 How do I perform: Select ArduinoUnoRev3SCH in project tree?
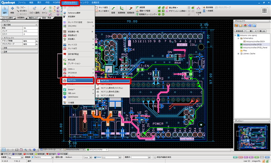pos(255,42)
